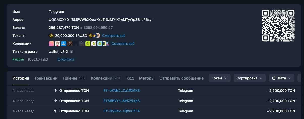
Task: Open the toncoin.org link
Action: click(66, 59)
